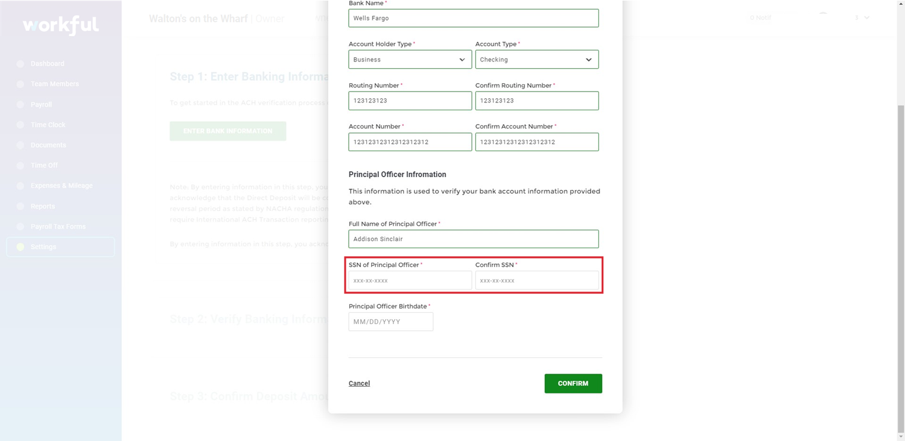Click the Full Name of Principal Officer field
This screenshot has height=441, width=905.
pyautogui.click(x=474, y=239)
